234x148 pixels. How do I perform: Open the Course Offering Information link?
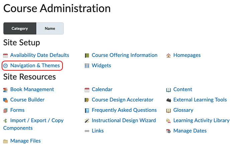[124, 55]
